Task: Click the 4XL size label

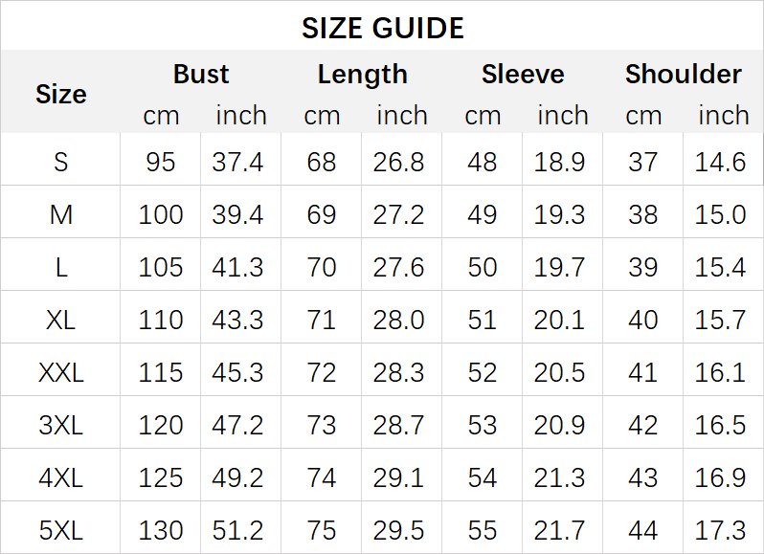Action: (x=60, y=476)
